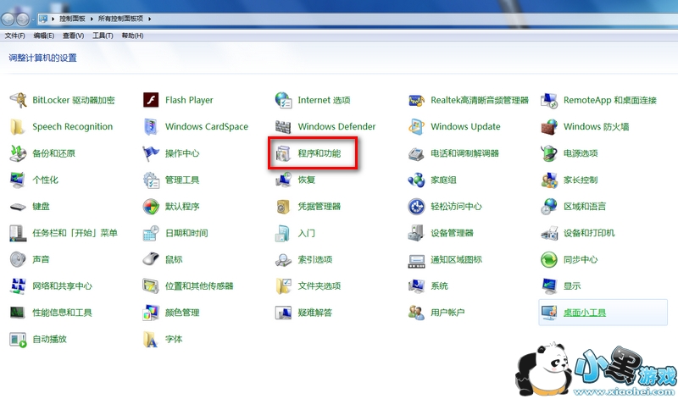Open 电话和调制解调器 icon
Viewport: 678px width, 399px height.
click(416, 153)
